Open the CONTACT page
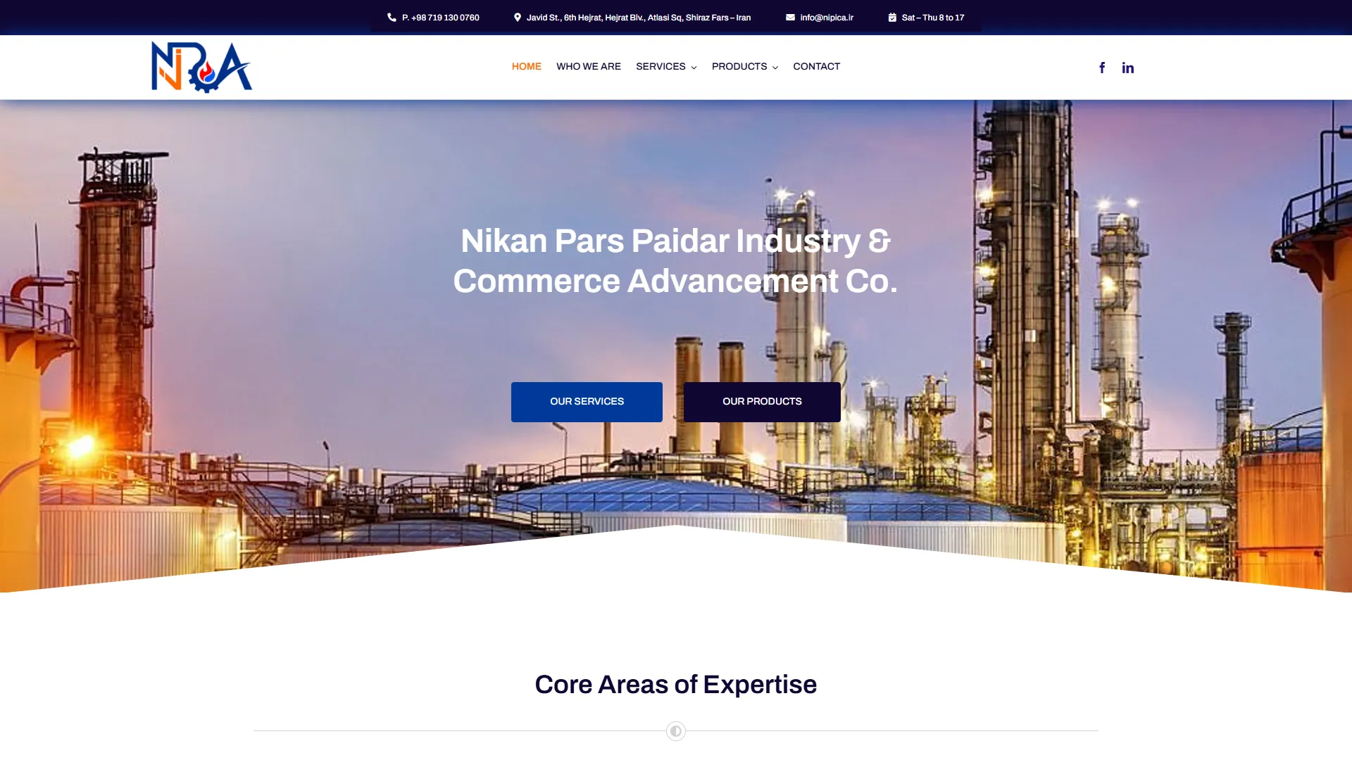Viewport: 1352px width, 760px height. tap(817, 66)
